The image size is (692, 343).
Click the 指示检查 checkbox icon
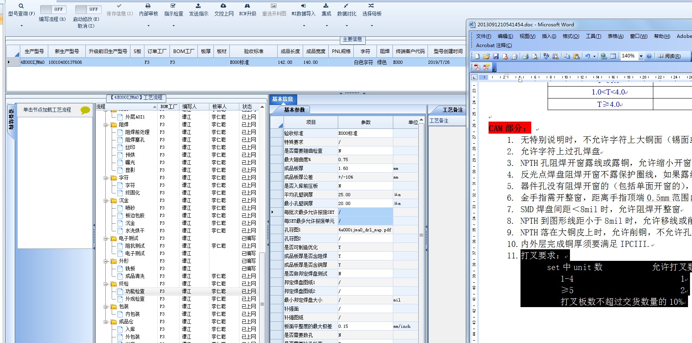pos(173,6)
